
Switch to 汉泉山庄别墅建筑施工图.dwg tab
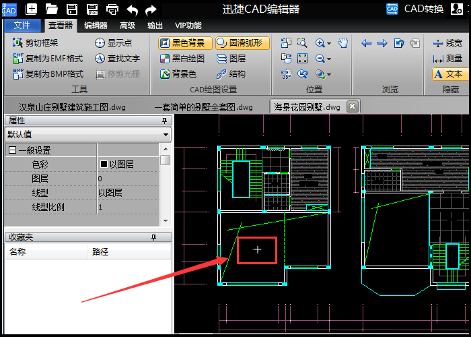click(x=72, y=106)
